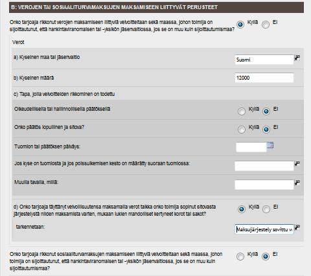Choose Kyllä for Onko päätös lopullinen ja sitova

pos(242,130)
